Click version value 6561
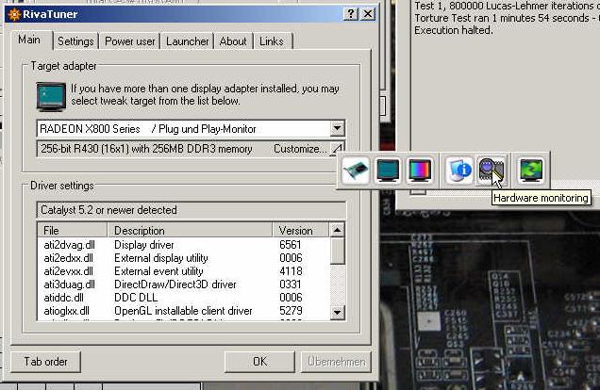Image resolution: width=600 pixels, height=390 pixels. [x=291, y=245]
